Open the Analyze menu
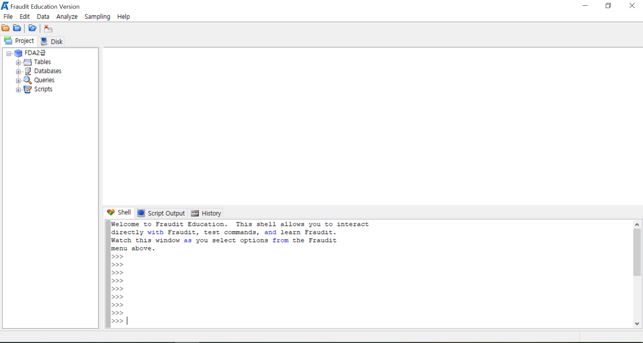This screenshot has width=643, height=343. pos(67,16)
